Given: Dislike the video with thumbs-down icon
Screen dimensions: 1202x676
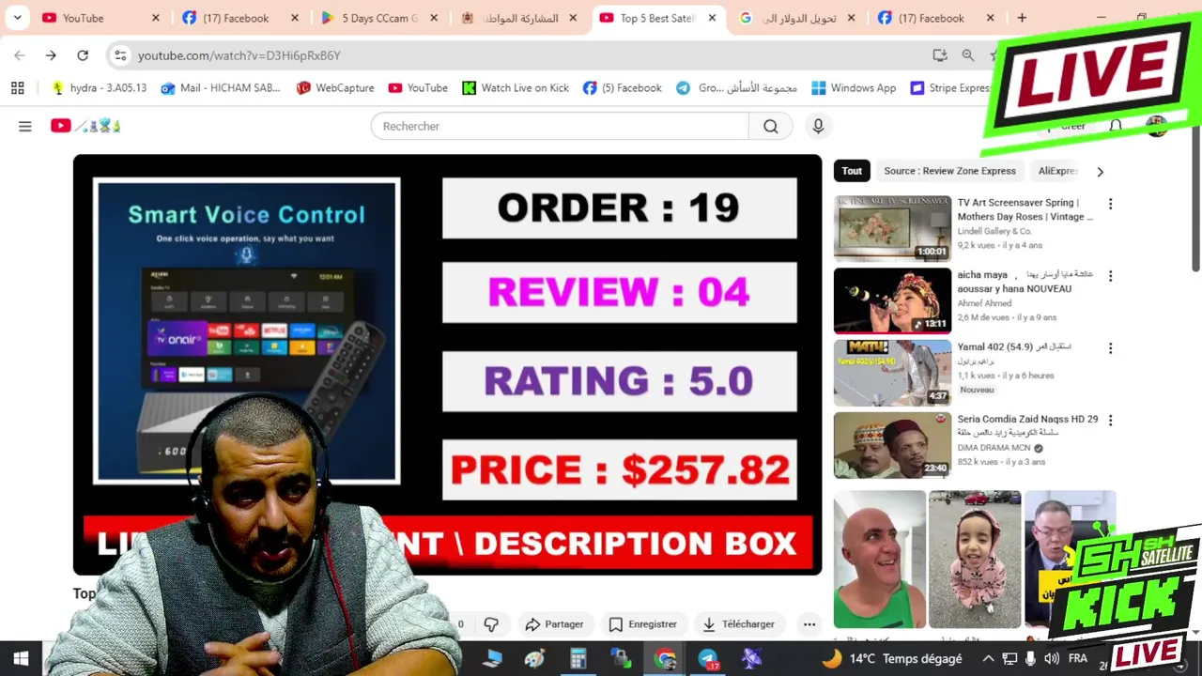Looking at the screenshot, I should point(491,624).
